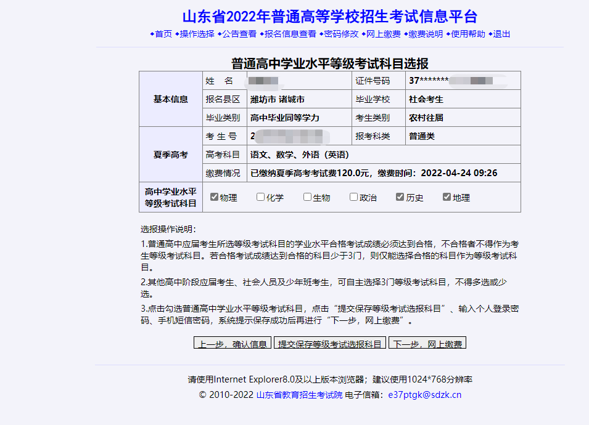Click the 证件号码 label
The image size is (589, 425).
pos(373,81)
